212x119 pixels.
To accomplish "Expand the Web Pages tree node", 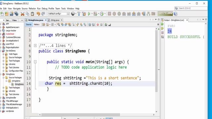I will [3, 54].
